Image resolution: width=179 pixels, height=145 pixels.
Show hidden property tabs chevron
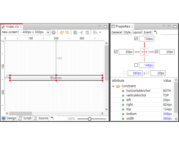(x=155, y=32)
